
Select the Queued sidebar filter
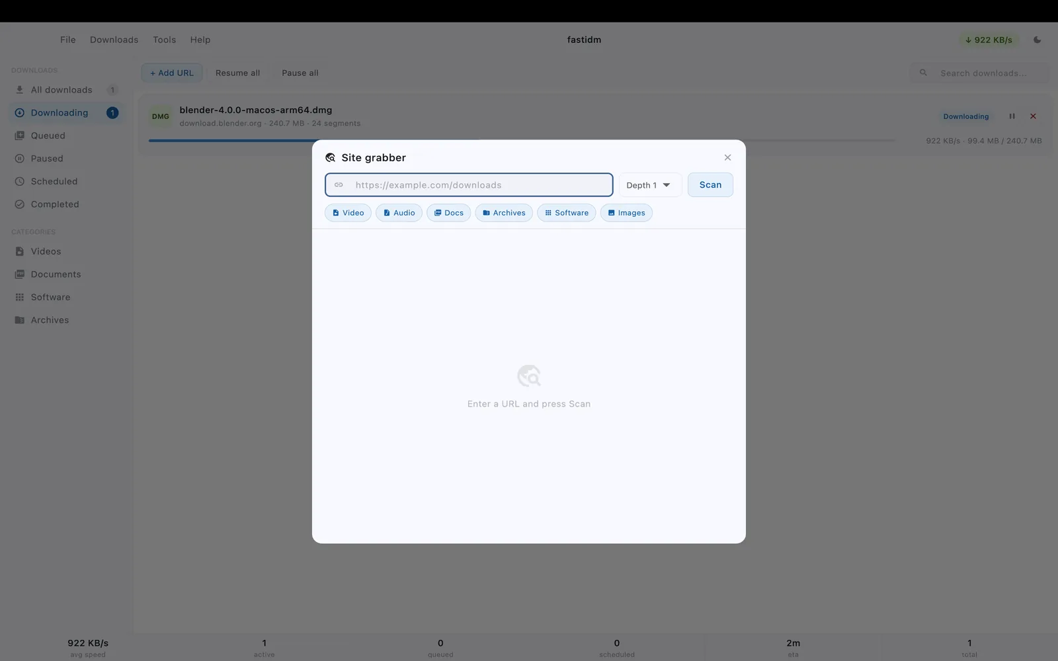(66, 136)
